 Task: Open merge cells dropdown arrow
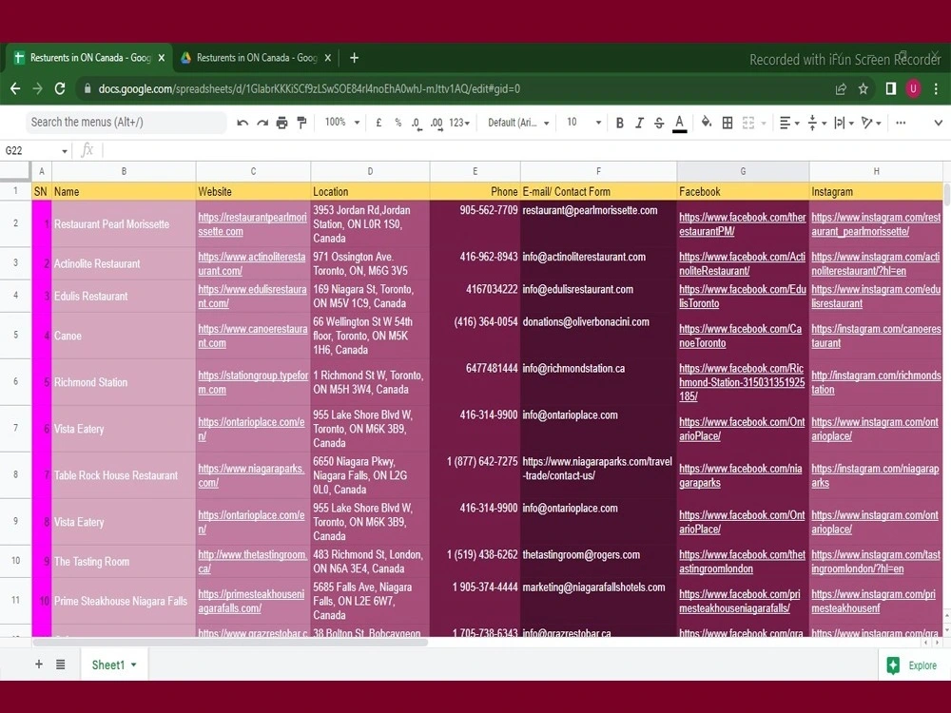[764, 123]
